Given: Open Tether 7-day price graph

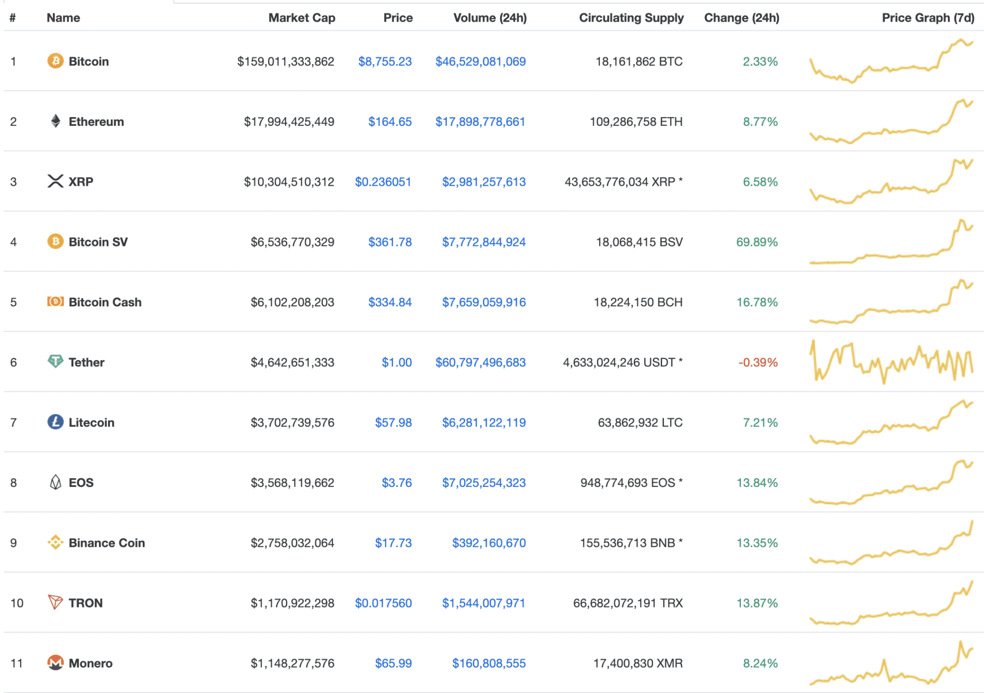Looking at the screenshot, I should point(891,362).
